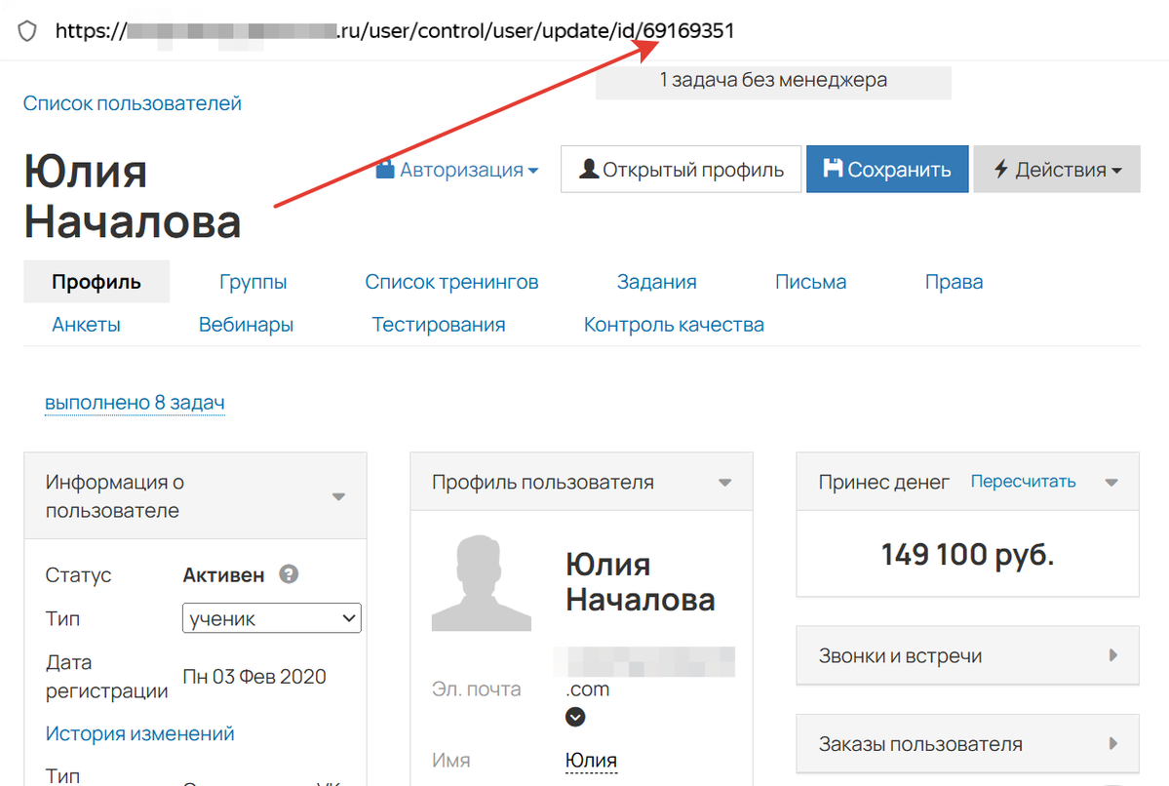The height and width of the screenshot is (786, 1169).
Task: Switch to the Группы tab
Action: coord(253,281)
